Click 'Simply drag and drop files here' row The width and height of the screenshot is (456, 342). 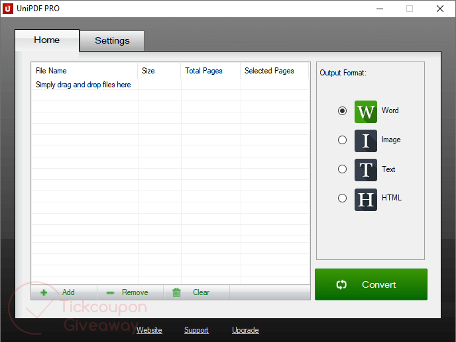coord(170,85)
